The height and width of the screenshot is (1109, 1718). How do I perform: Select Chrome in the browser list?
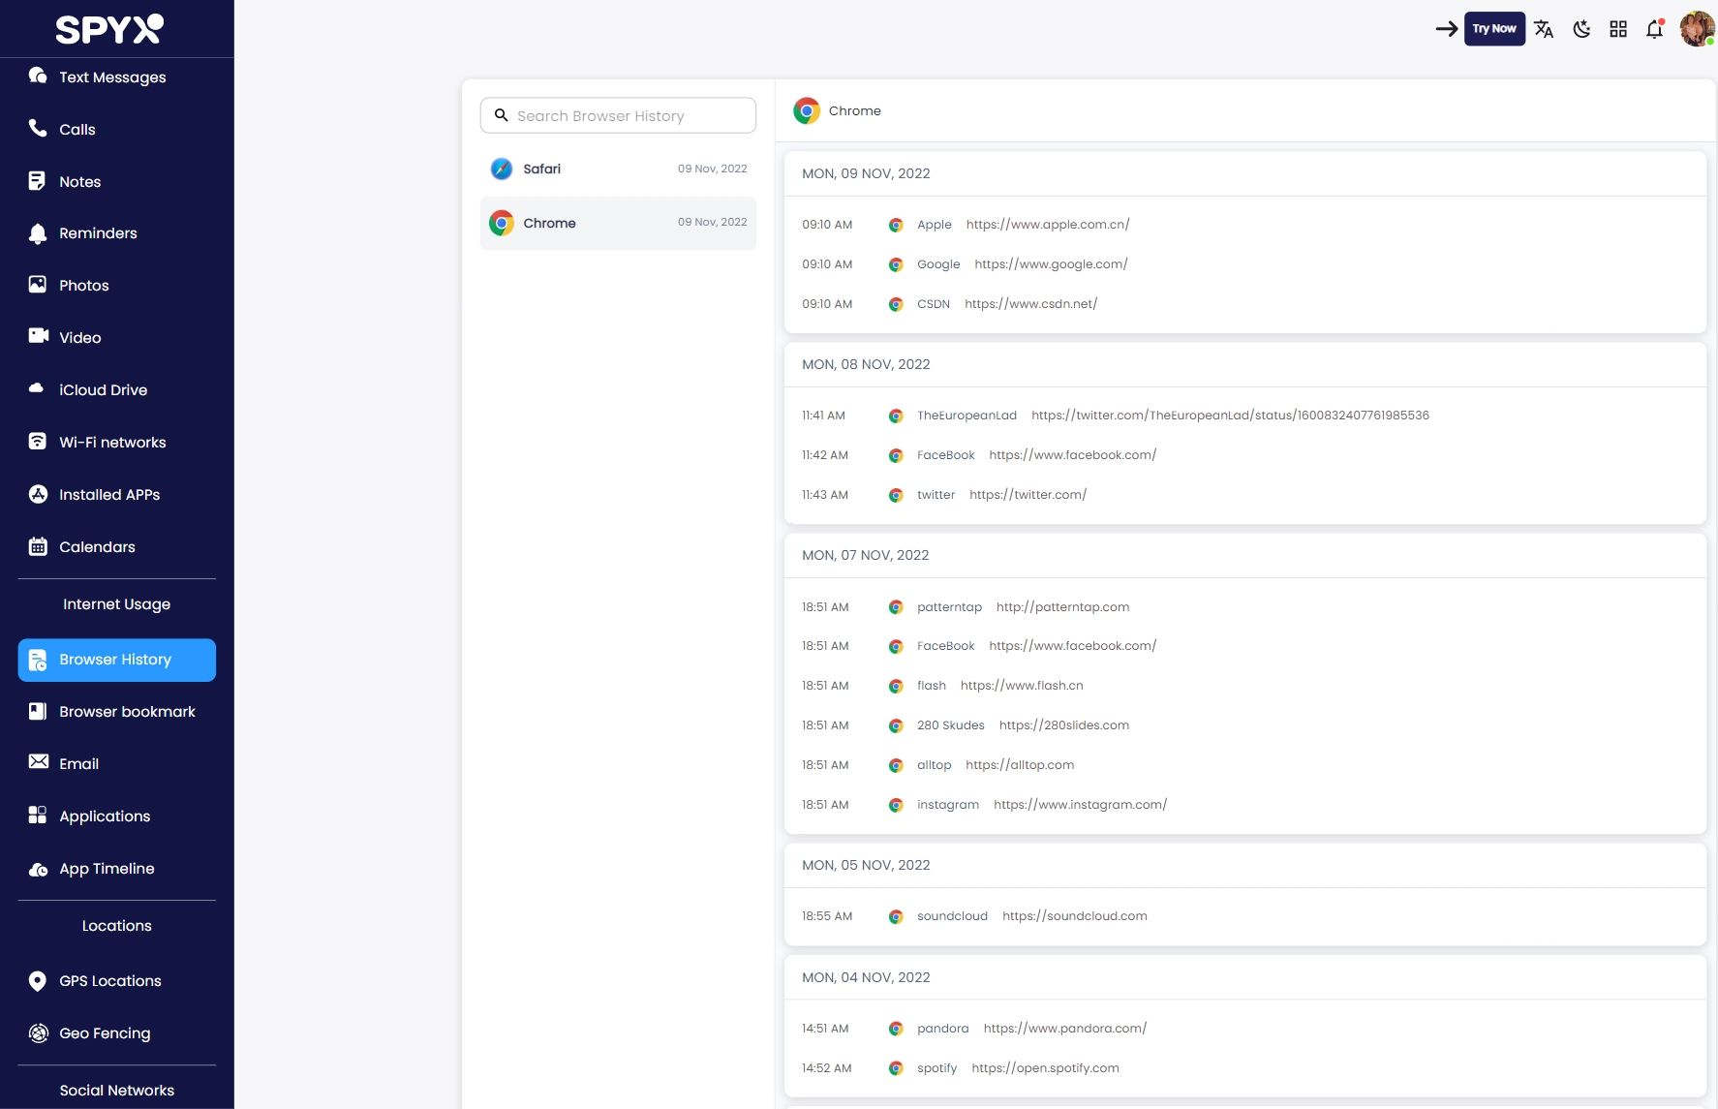(618, 223)
